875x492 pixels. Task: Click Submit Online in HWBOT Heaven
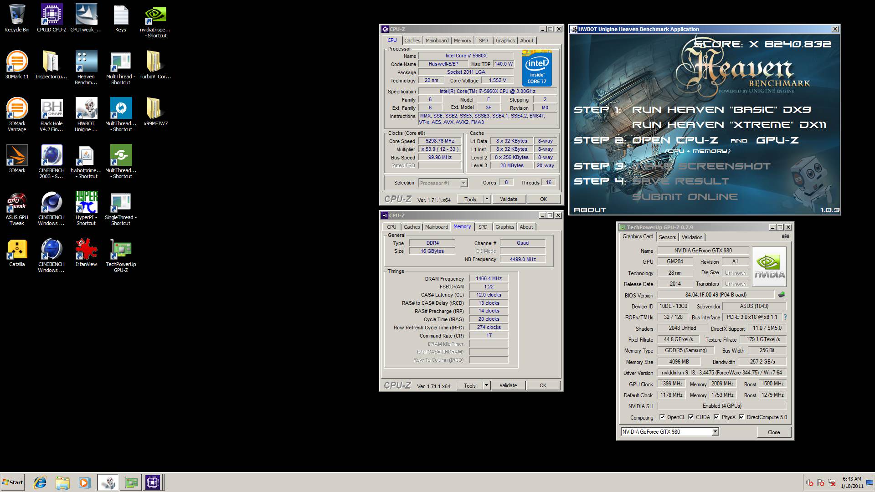point(685,197)
